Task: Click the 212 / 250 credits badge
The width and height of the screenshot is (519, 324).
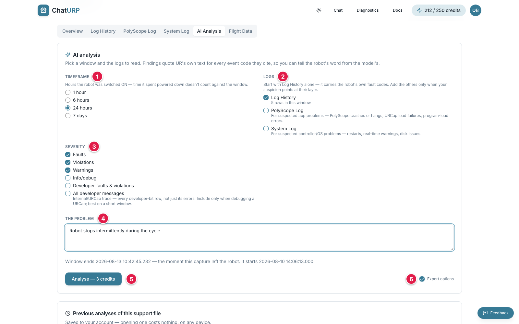Action: (439, 10)
